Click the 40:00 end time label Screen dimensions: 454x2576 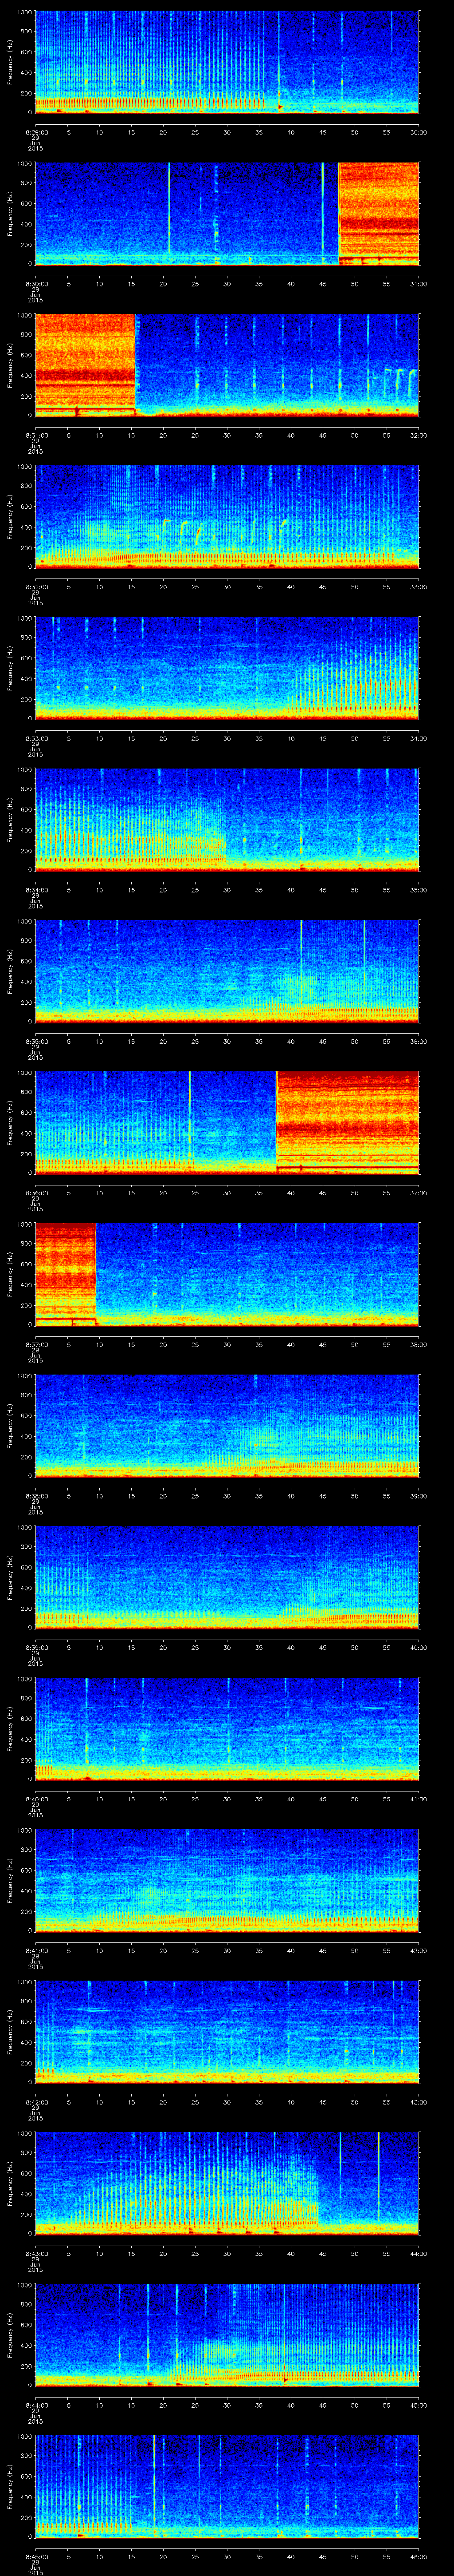418,1647
